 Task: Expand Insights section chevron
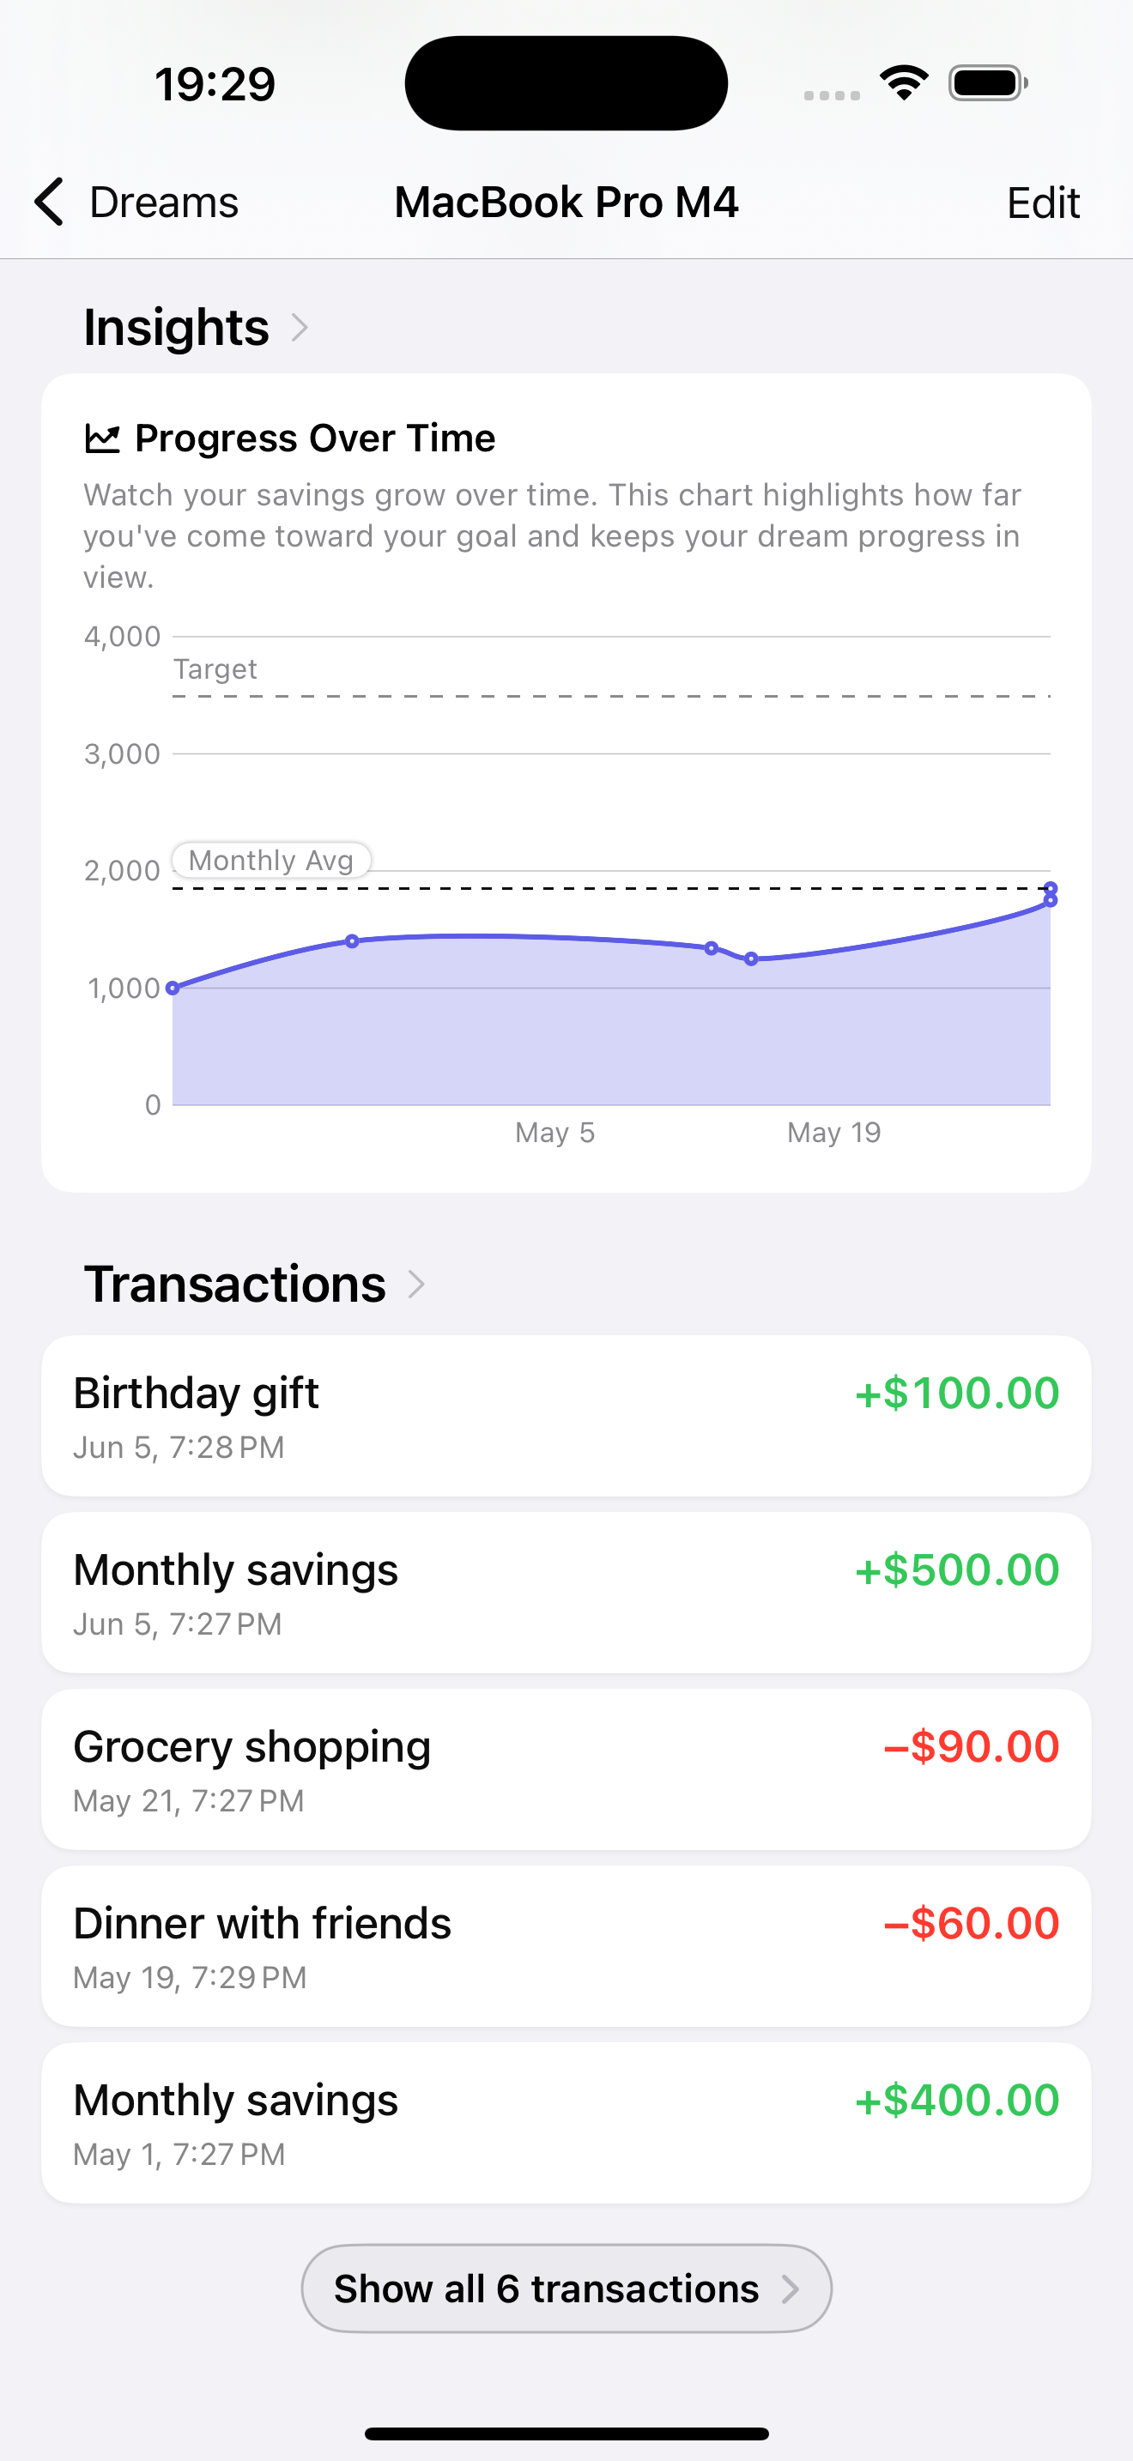[x=300, y=328]
